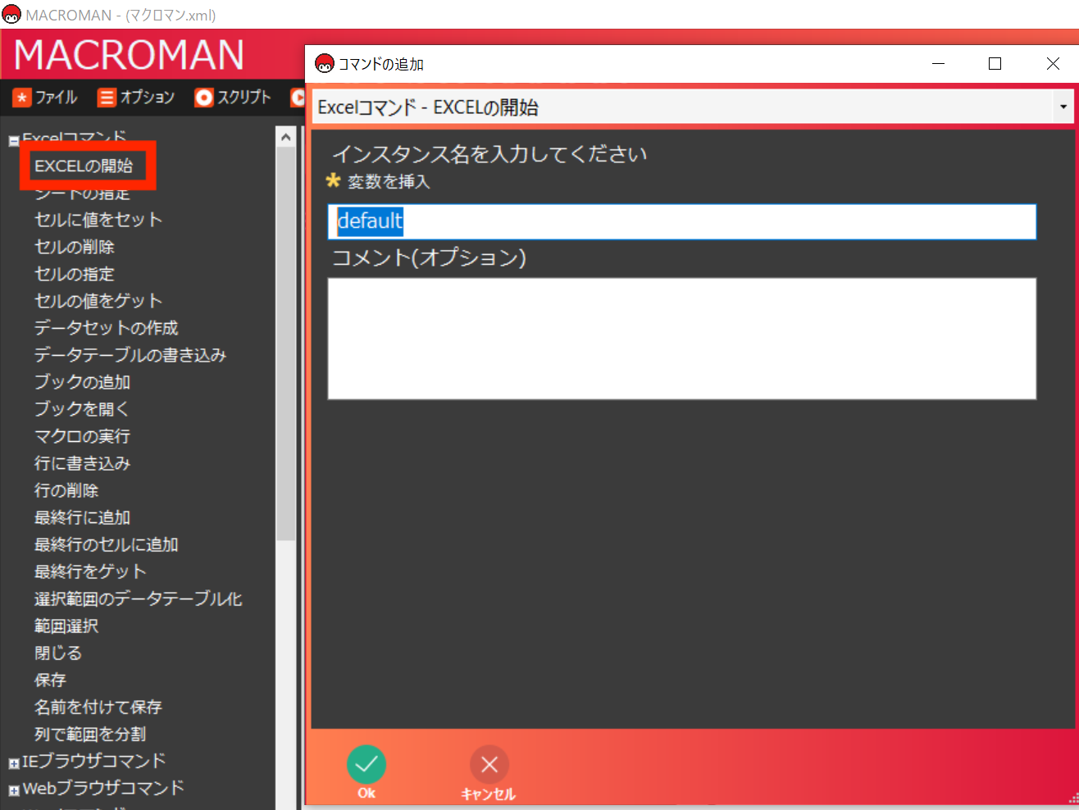Close the コマンドの追加 dialog
The width and height of the screenshot is (1079, 810).
[x=1054, y=64]
